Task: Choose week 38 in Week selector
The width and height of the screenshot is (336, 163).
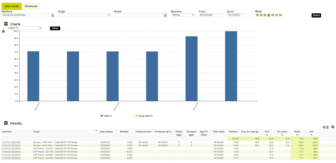Action: (257, 15)
